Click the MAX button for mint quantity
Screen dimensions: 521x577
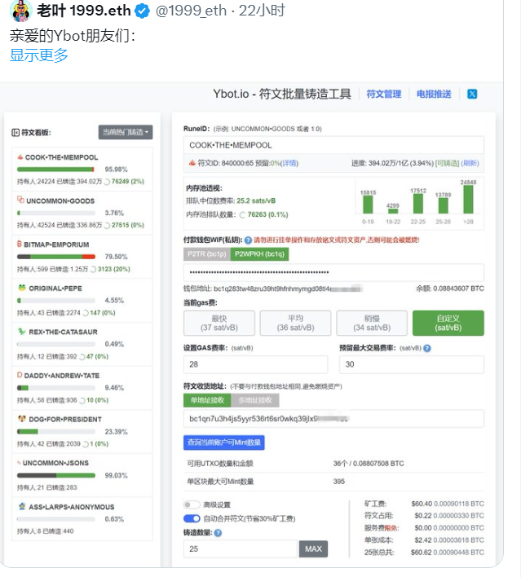click(313, 549)
